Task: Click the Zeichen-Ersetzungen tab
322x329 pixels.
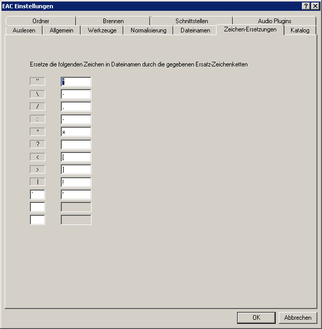Action: [250, 30]
